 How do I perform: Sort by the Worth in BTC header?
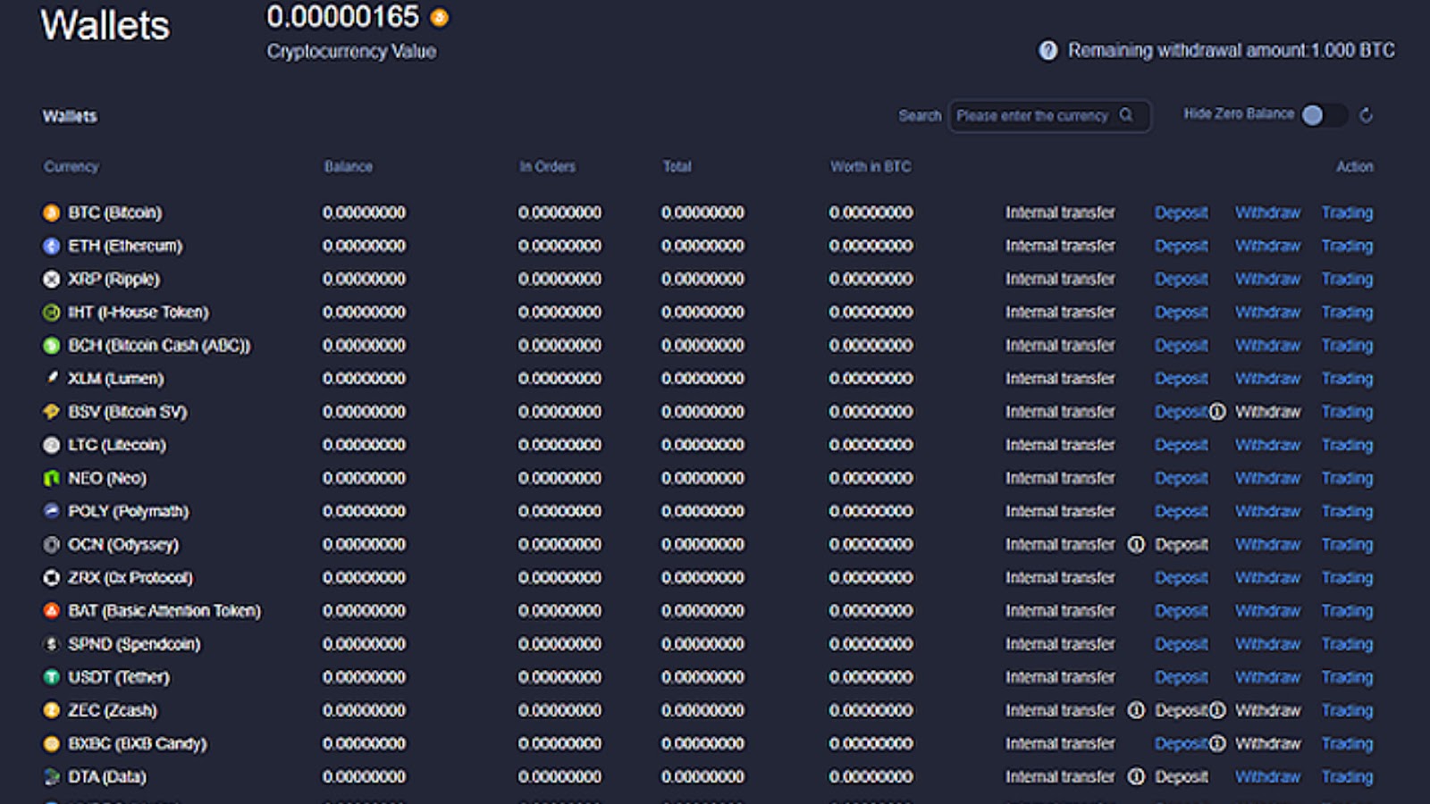click(x=871, y=166)
